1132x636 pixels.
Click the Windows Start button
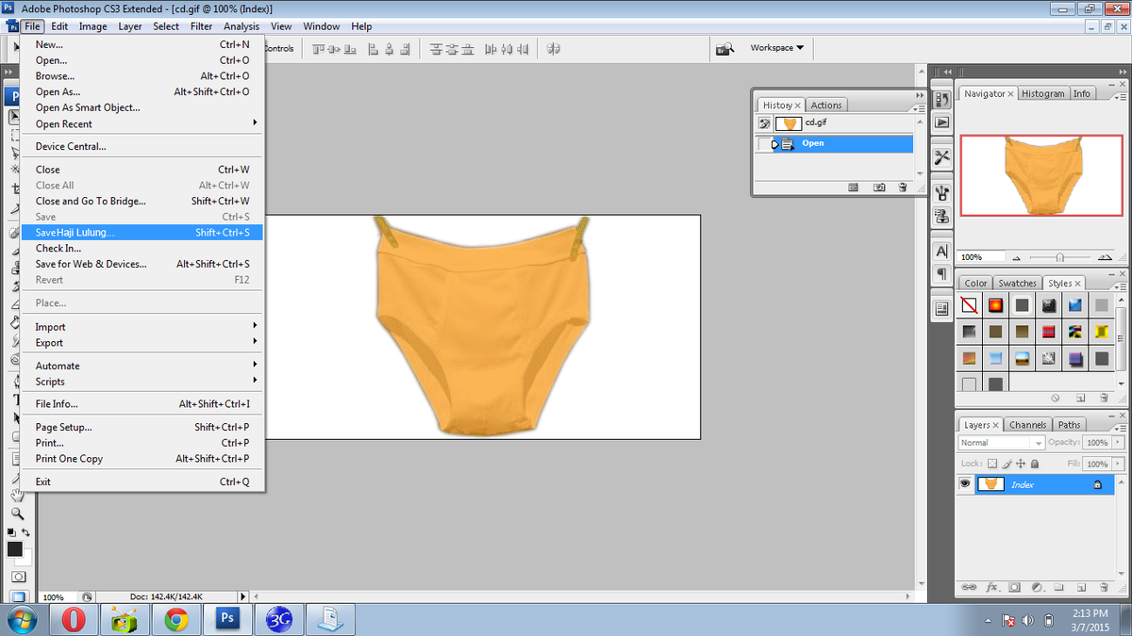[x=23, y=619]
